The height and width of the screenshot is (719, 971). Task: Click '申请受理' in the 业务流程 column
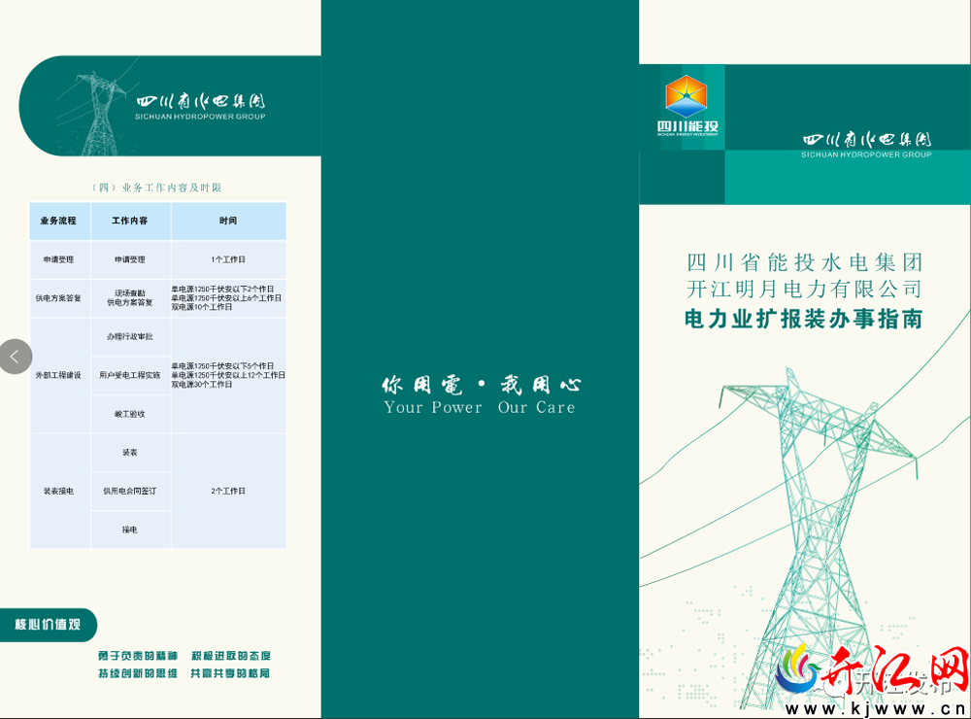tap(59, 259)
